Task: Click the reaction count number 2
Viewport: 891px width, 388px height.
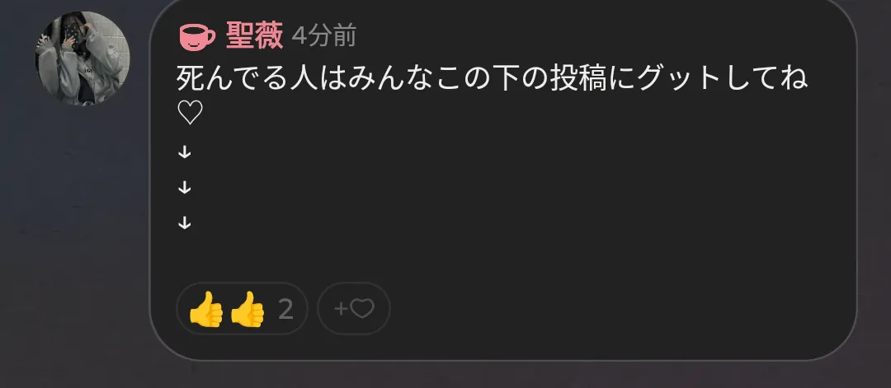Action: [x=285, y=310]
